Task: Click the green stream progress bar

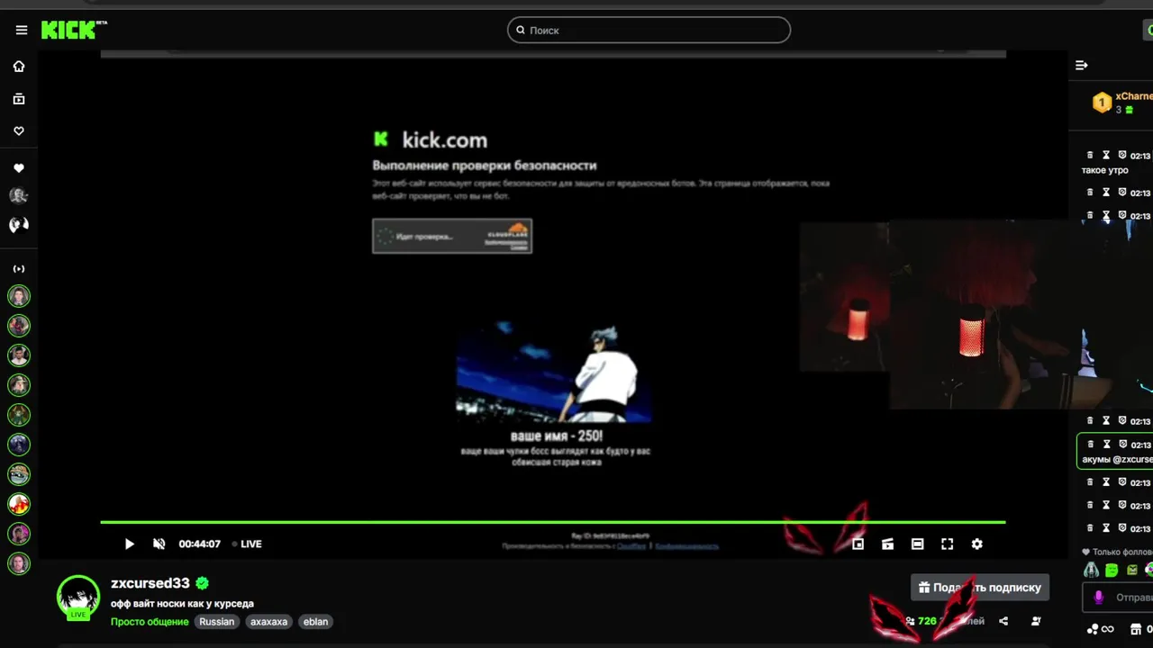Action: [552, 522]
